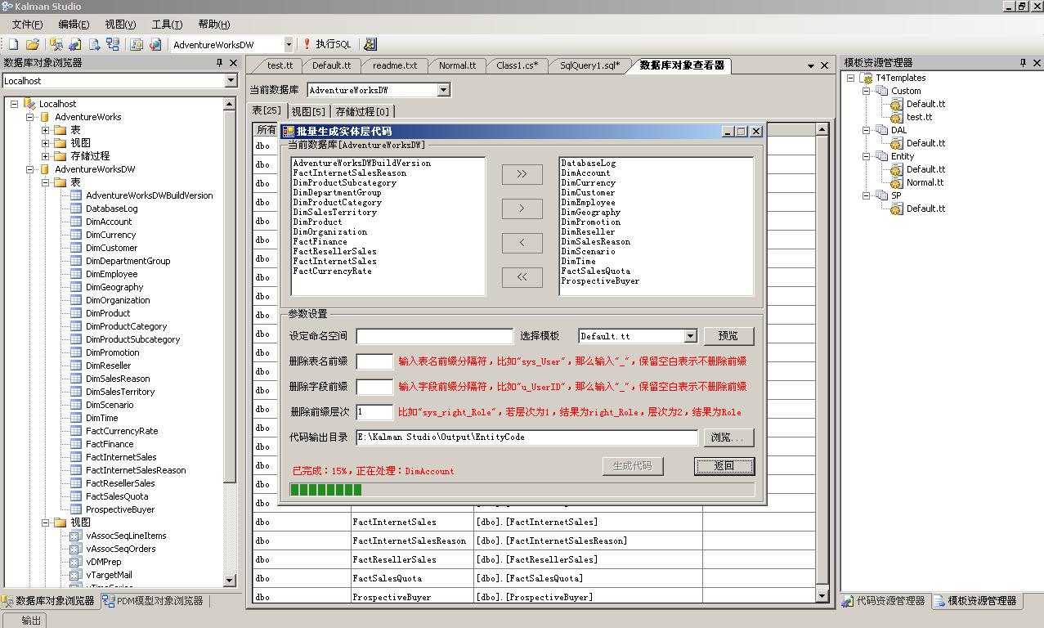Switch to the SqlQuery1.sql* tab
This screenshot has height=628, width=1044.
pos(589,65)
